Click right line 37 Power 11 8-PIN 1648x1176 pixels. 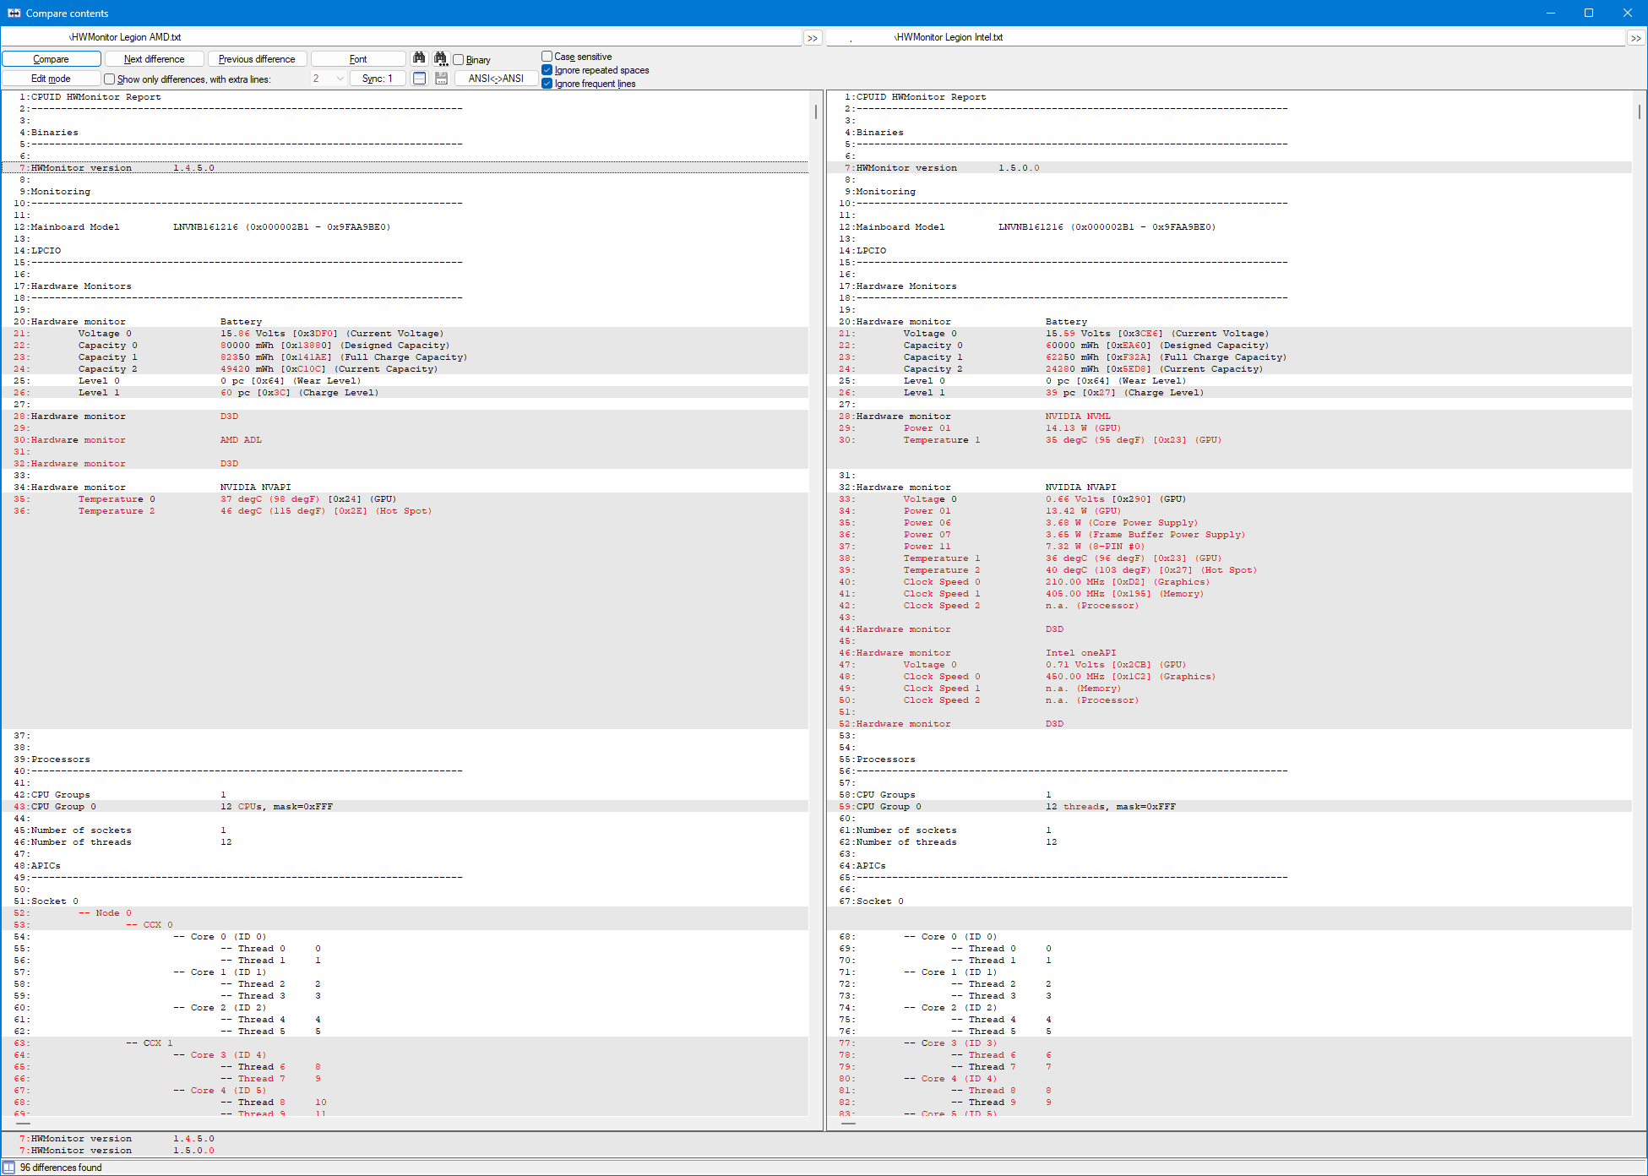(1230, 546)
